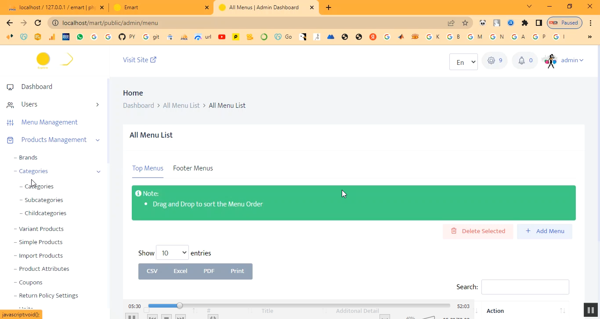
Task: Open the notifications bell icon
Action: [x=521, y=60]
